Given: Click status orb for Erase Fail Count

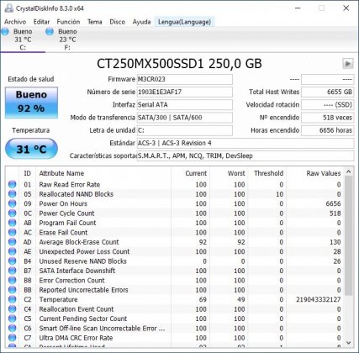Looking at the screenshot, I should 13,232.
